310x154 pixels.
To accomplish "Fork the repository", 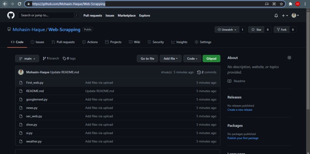I will 282,30.
